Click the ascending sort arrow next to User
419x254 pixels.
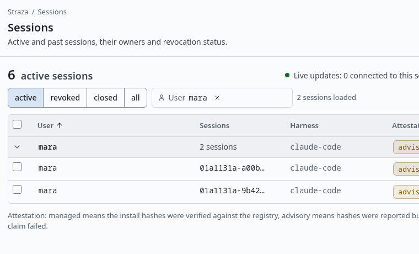(x=60, y=125)
